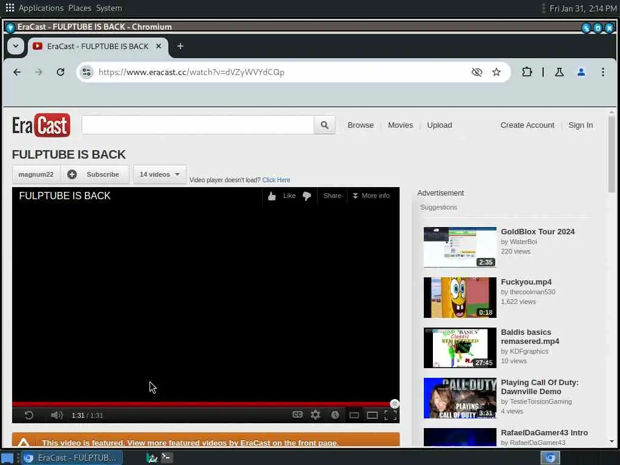
Task: Open the Chromium three-dot menu
Action: tap(602, 72)
